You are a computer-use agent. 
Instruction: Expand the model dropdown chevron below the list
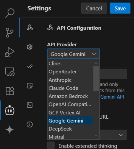click(121, 135)
